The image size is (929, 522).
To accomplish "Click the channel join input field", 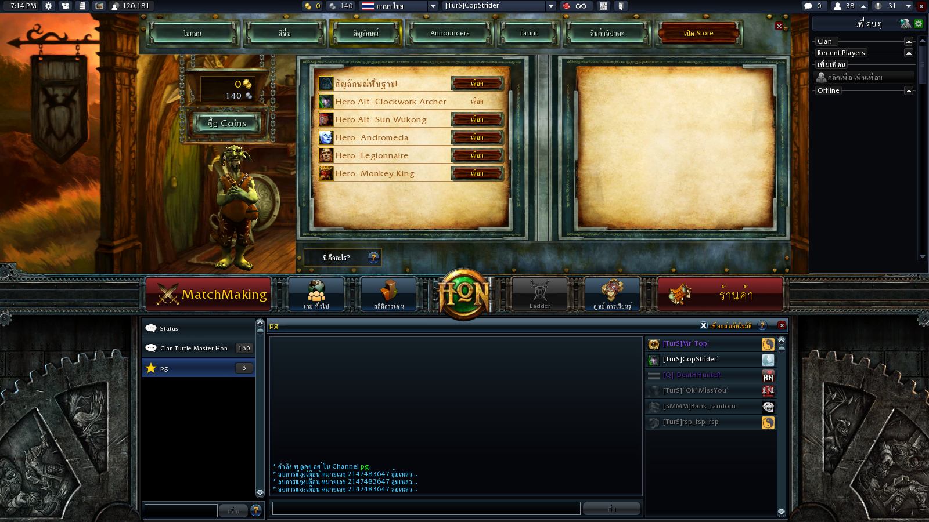I will pyautogui.click(x=181, y=510).
